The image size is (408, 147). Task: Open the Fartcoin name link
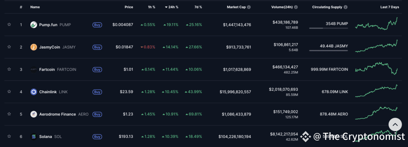click(x=47, y=69)
